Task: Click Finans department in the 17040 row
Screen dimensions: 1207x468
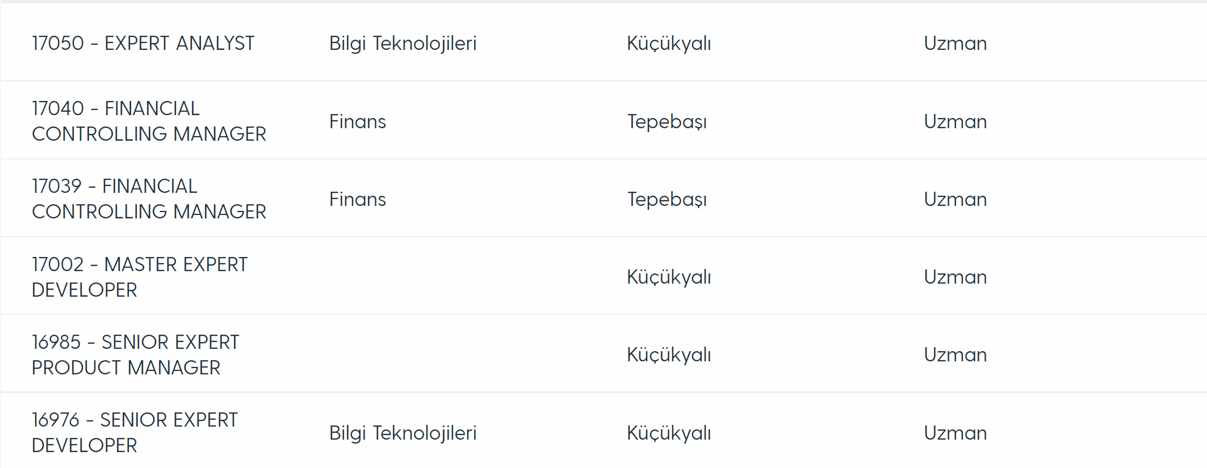Action: (x=358, y=121)
